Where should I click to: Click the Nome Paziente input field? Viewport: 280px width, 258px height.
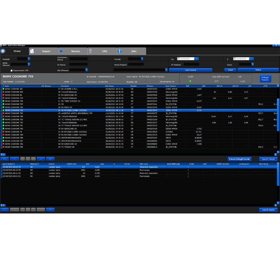coord(136,64)
